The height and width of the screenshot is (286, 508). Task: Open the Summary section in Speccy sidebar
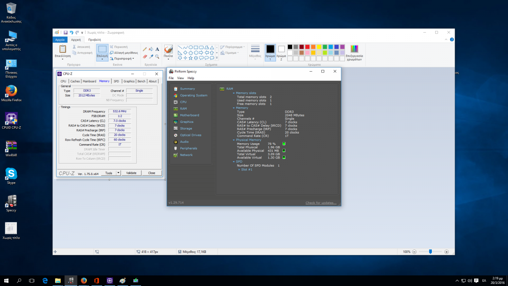pos(188,89)
